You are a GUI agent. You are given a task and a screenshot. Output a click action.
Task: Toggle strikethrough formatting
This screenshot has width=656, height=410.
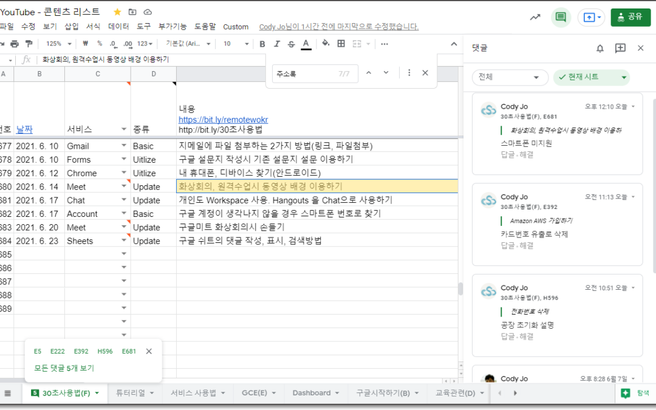[x=291, y=44]
